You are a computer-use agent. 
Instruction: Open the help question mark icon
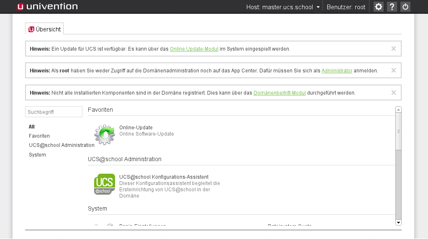click(392, 7)
